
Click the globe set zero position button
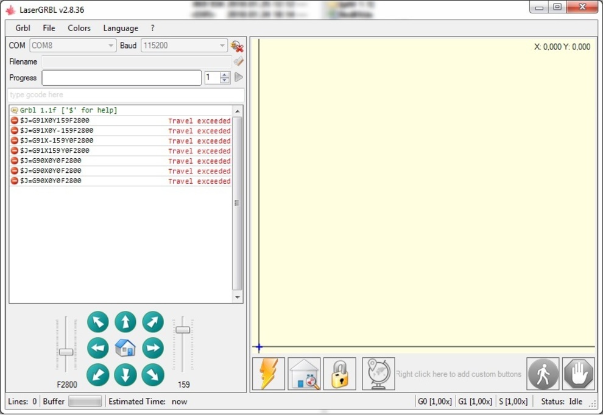click(x=378, y=374)
